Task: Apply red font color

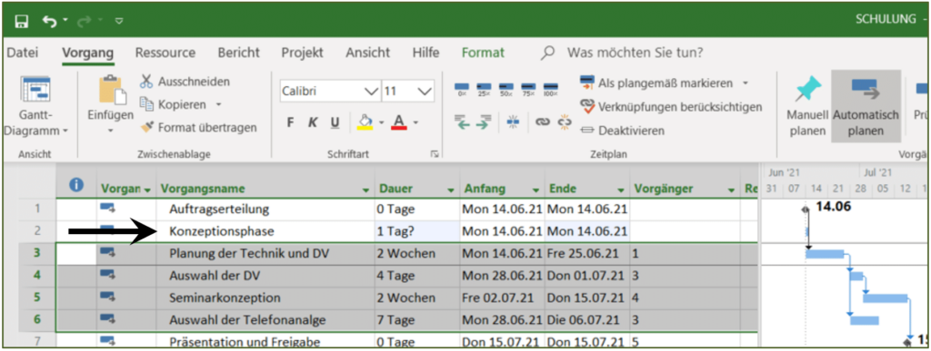Action: pos(399,122)
